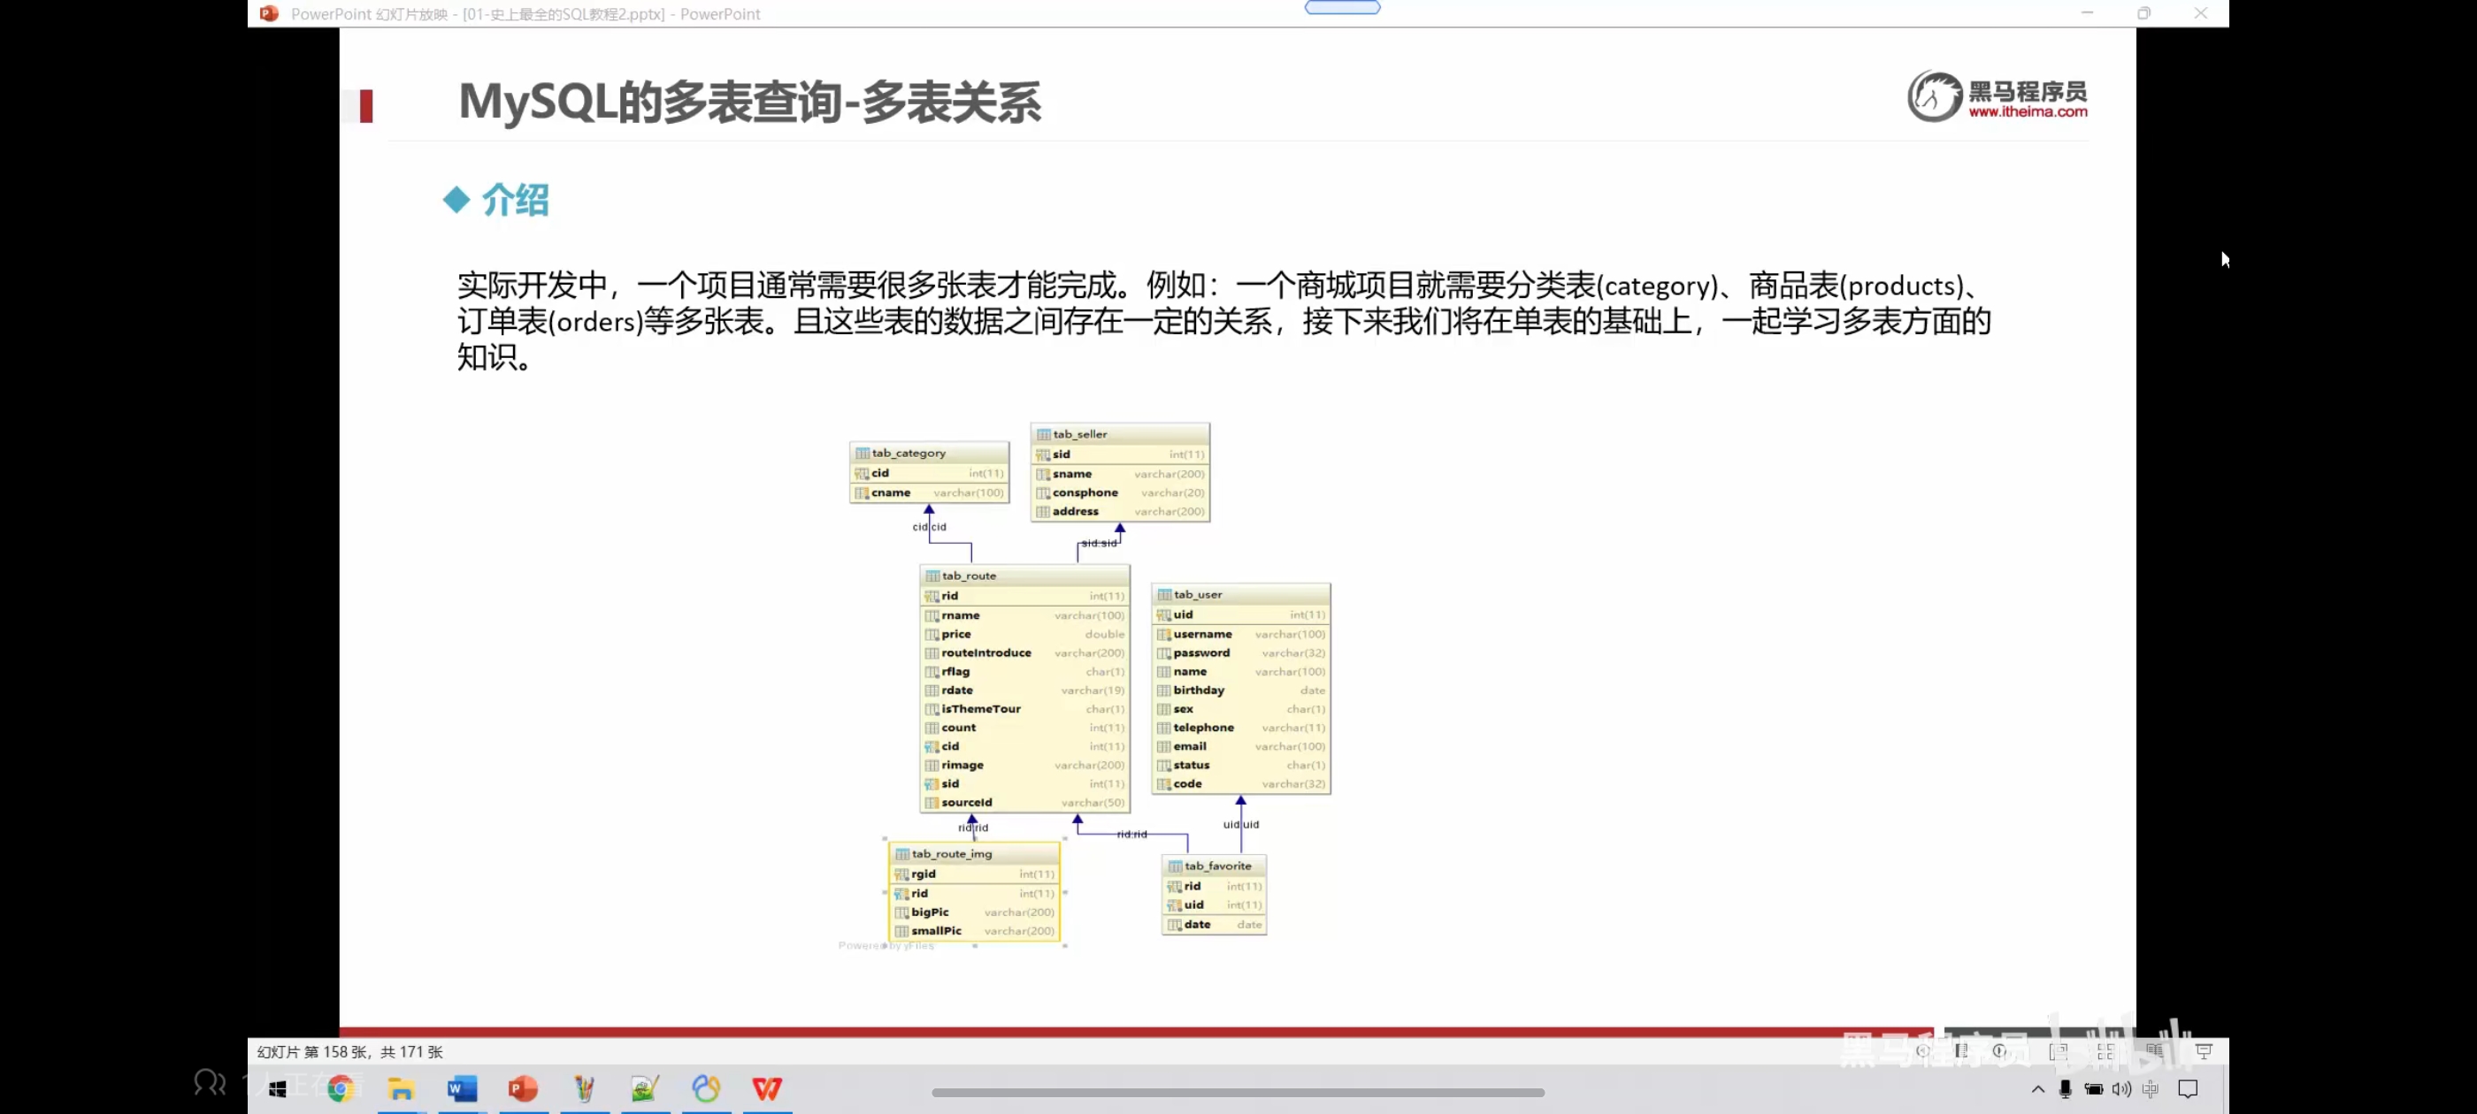The height and width of the screenshot is (1114, 2477).
Task: Expand hidden system tray icons chevron
Action: click(2037, 1089)
